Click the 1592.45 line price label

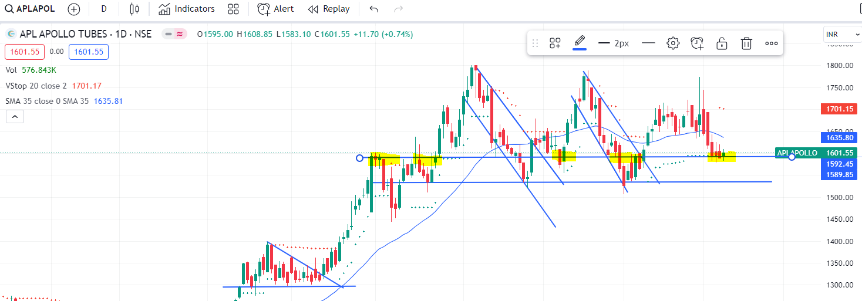[838, 164]
